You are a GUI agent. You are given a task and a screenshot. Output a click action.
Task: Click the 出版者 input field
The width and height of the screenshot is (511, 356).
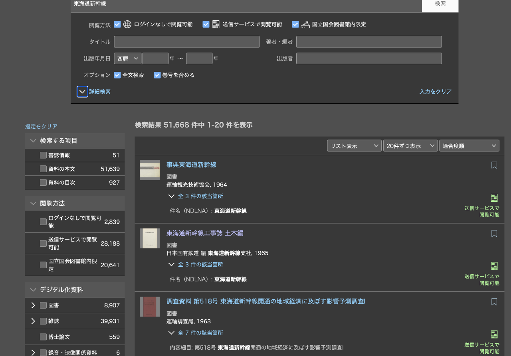(x=369, y=59)
